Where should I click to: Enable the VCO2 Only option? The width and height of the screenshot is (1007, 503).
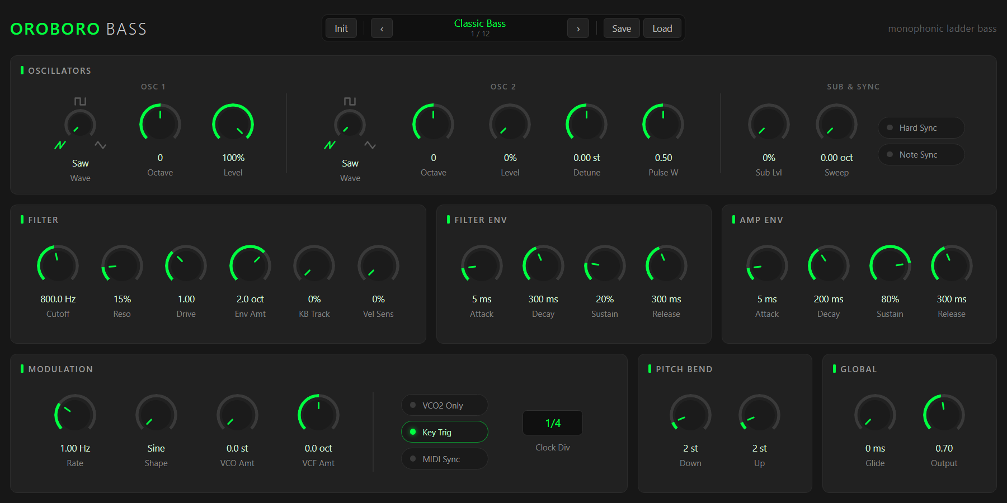pos(444,405)
